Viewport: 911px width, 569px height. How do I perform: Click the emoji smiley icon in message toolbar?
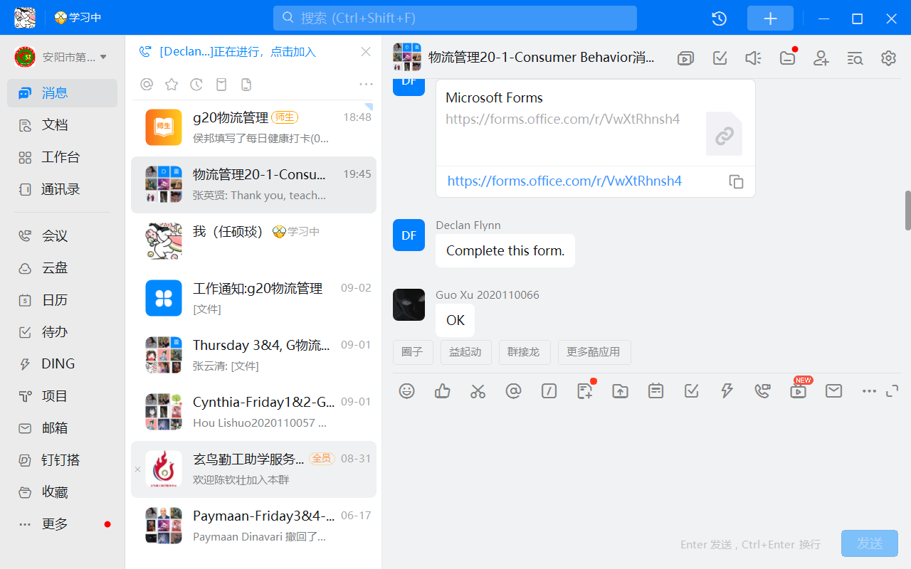[x=406, y=390]
